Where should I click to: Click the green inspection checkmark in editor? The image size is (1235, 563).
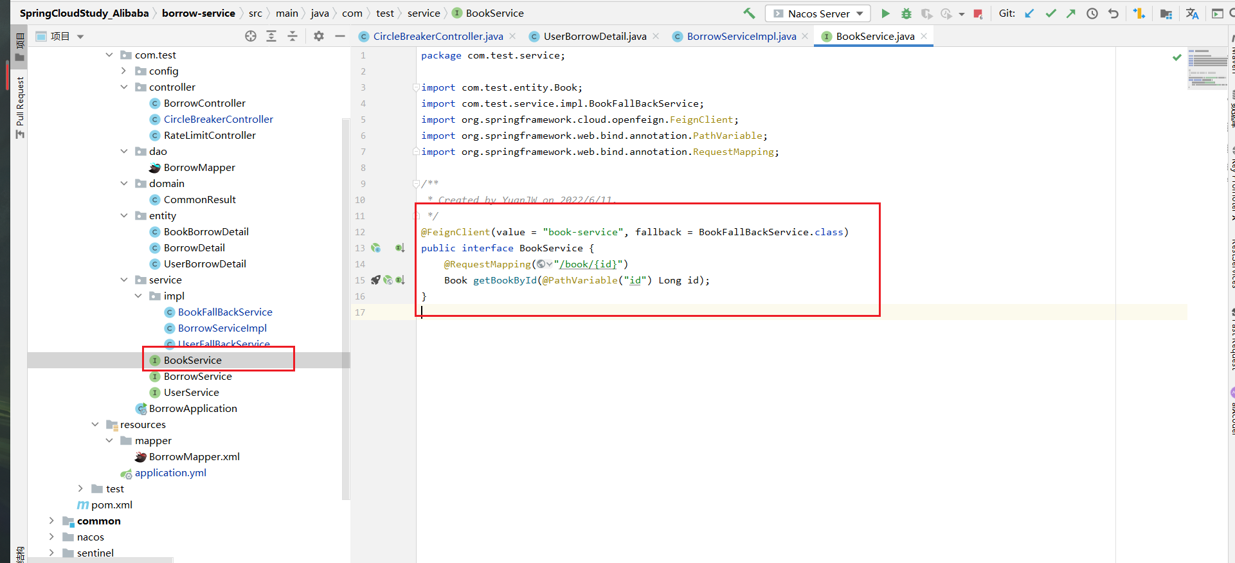click(x=1176, y=57)
